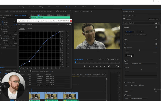
Task: Click the save preset icon in Essential Sound
Action: pos(156,23)
